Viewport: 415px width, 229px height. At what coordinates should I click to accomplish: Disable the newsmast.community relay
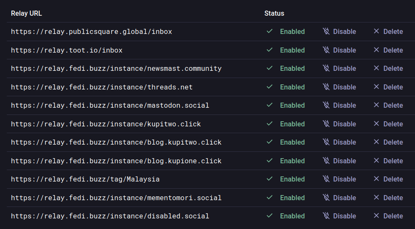[340, 68]
